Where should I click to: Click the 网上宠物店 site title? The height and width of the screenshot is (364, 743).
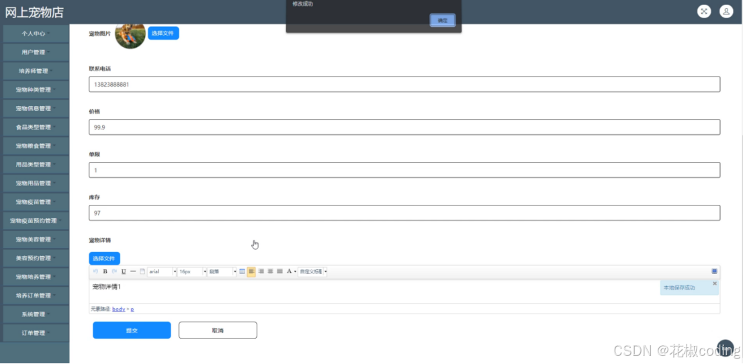[x=34, y=12]
